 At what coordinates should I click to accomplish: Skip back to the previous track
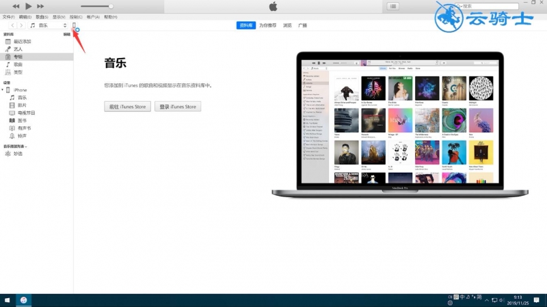click(x=16, y=6)
